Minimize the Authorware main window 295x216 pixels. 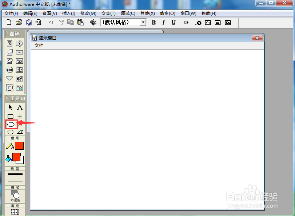click(261, 3)
